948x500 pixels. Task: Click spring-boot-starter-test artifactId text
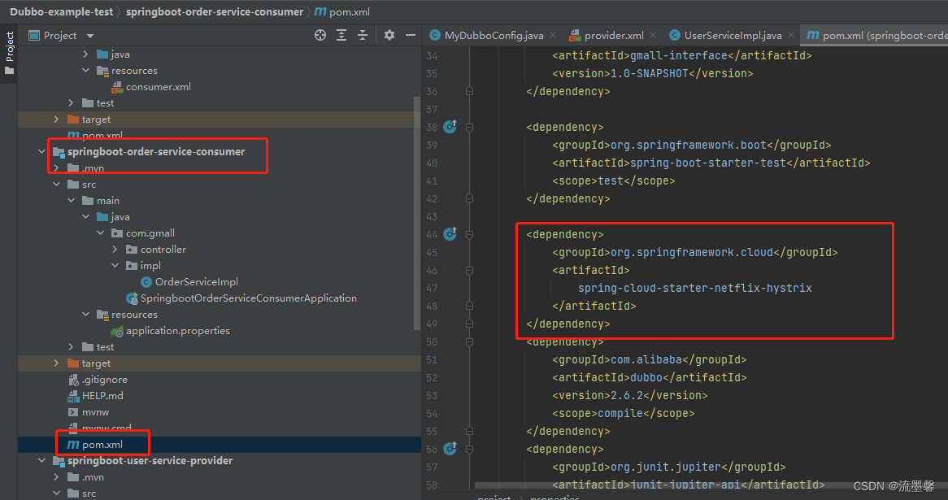(708, 163)
